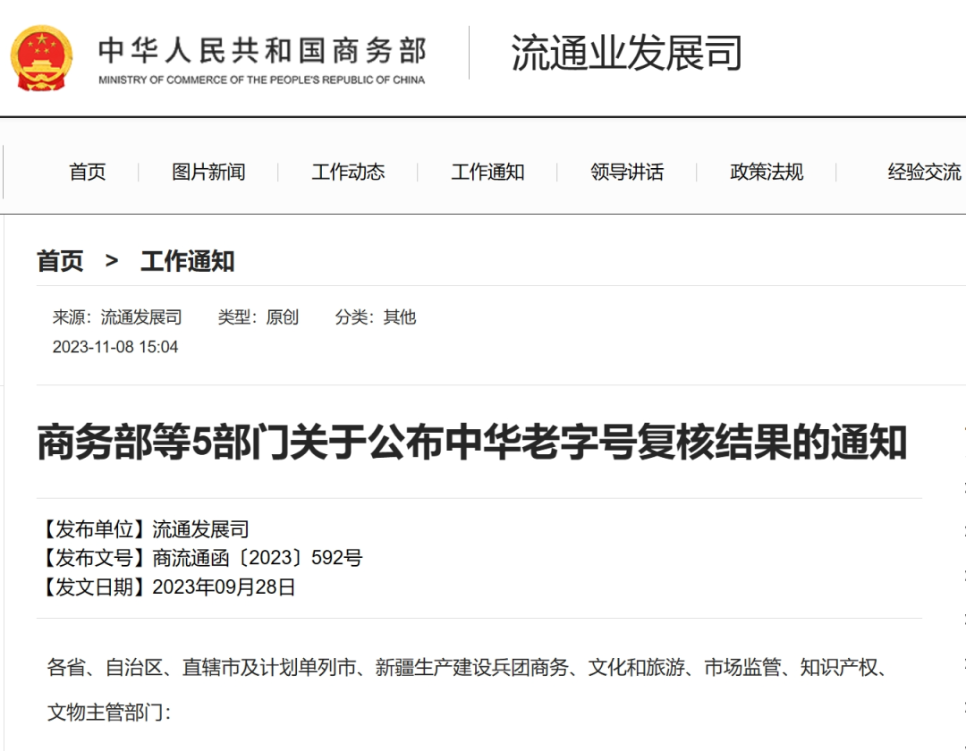Click the 中华人民共和国商务部 header title

(262, 49)
